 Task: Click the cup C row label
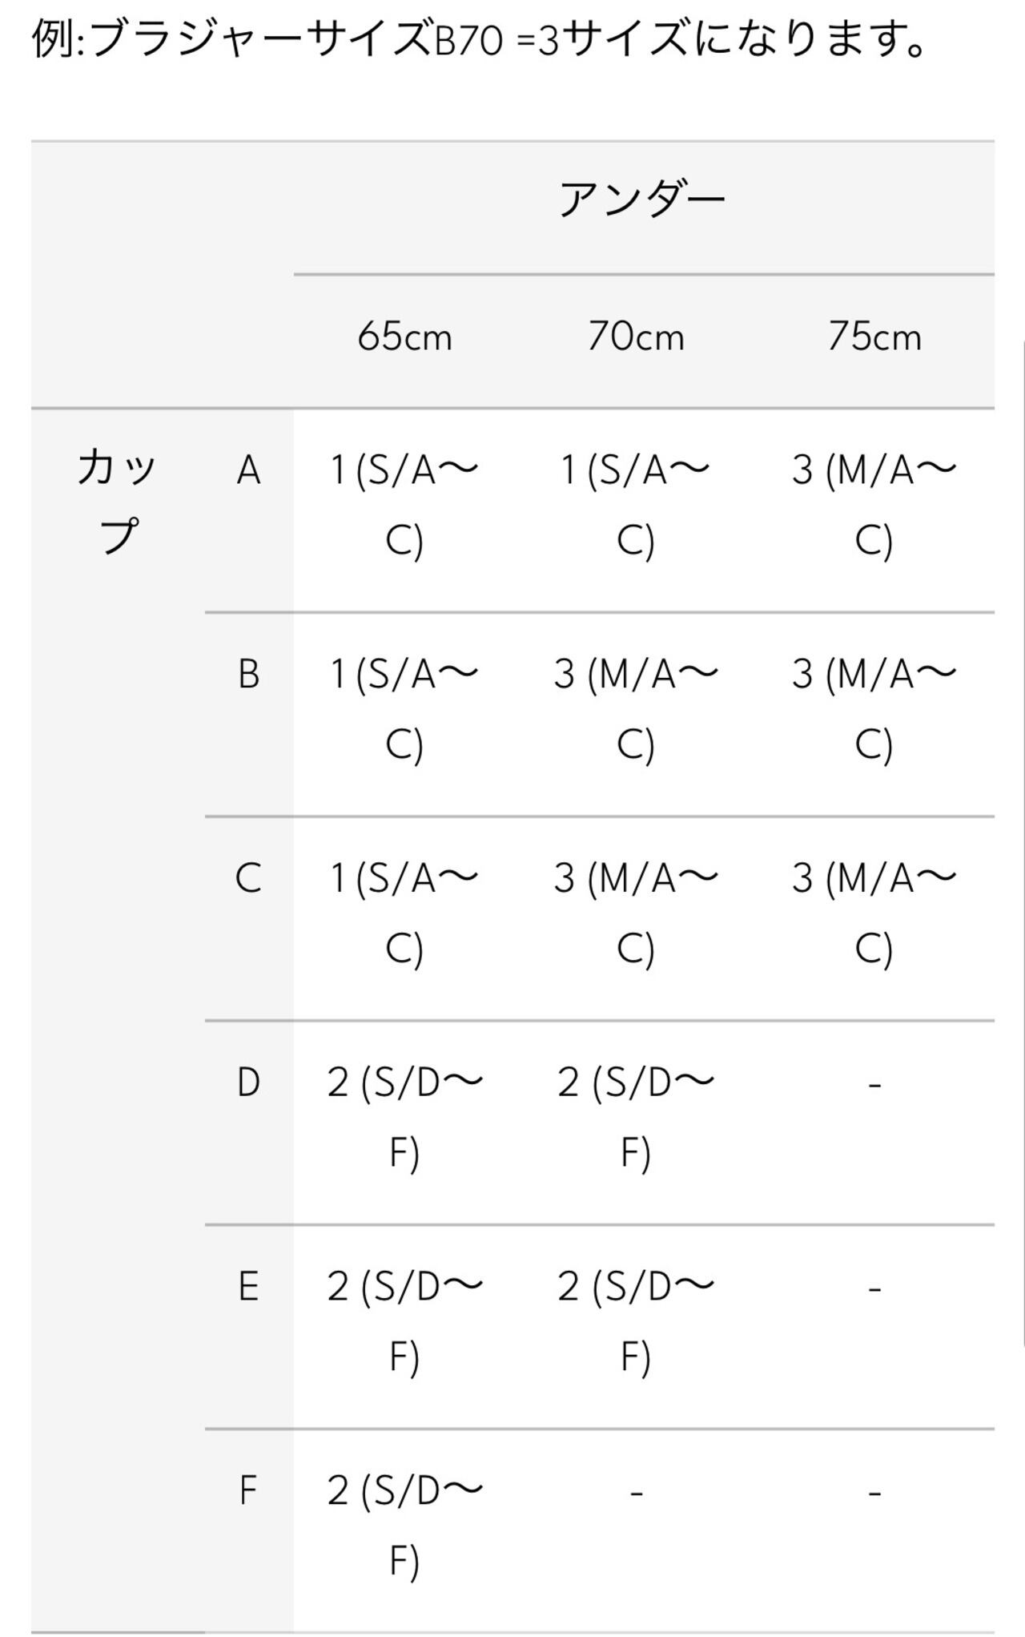[x=248, y=879]
